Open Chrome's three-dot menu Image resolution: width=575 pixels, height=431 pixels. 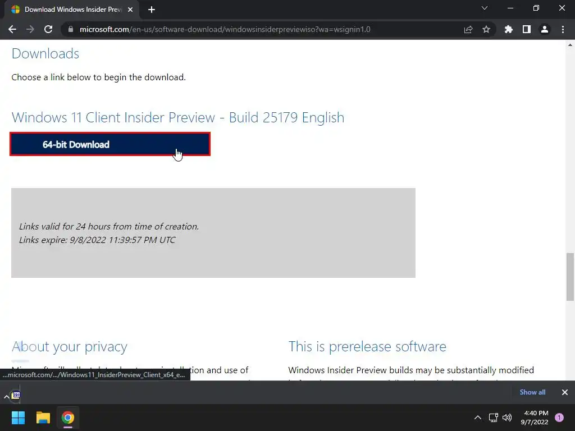pos(563,29)
